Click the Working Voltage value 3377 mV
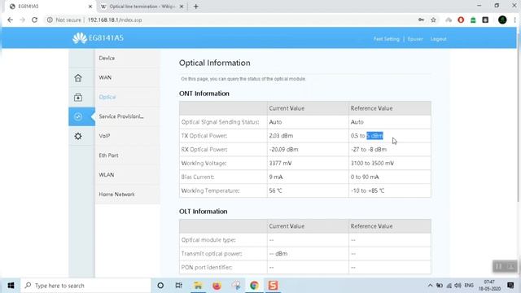The width and height of the screenshot is (521, 293). pos(280,163)
